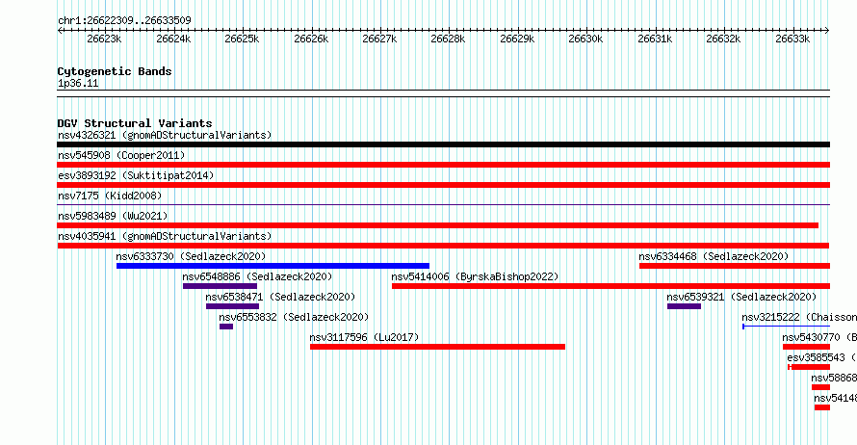Image resolution: width=857 pixels, height=445 pixels.
Task: Open the nsv6538471 (Sedlazeck2020) label
Action: pyautogui.click(x=280, y=297)
